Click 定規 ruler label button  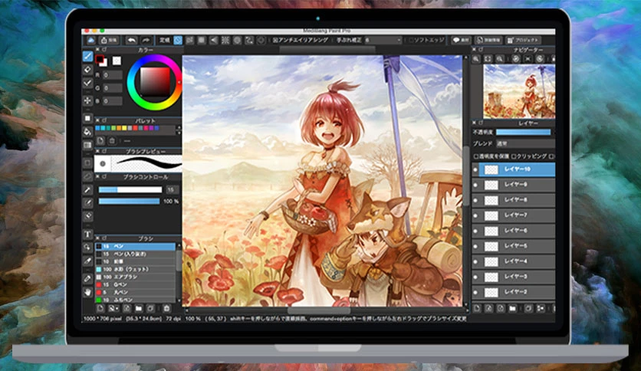tap(164, 40)
